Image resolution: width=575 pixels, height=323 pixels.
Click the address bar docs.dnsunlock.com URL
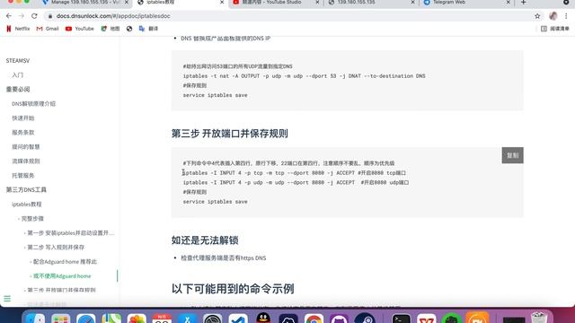[113, 16]
